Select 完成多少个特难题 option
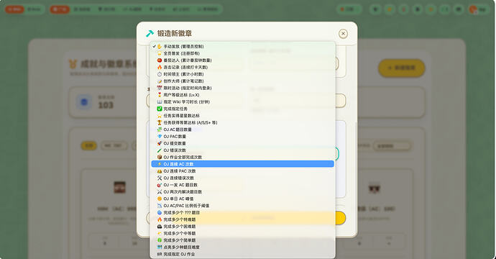The height and width of the screenshot is (259, 496). tap(243, 219)
